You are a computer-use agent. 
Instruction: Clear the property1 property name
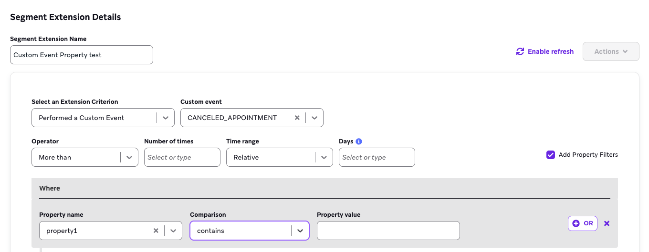[x=156, y=231]
